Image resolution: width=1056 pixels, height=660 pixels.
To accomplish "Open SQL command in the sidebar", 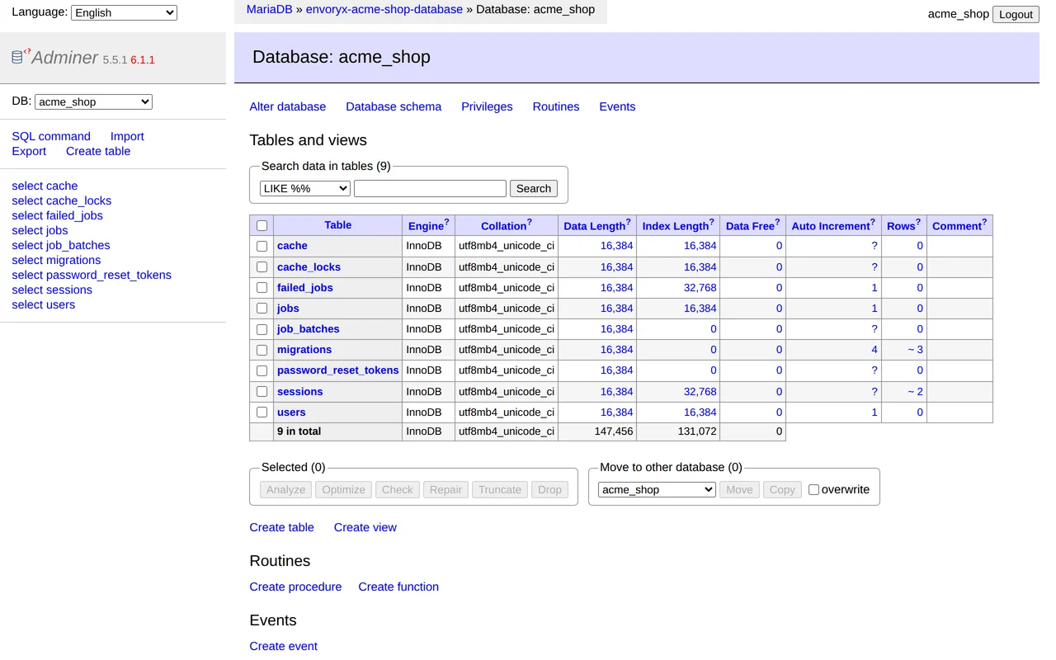I will pos(51,136).
